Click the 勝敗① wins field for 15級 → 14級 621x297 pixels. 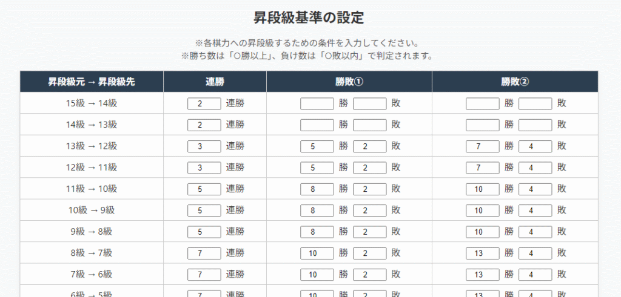tap(317, 103)
